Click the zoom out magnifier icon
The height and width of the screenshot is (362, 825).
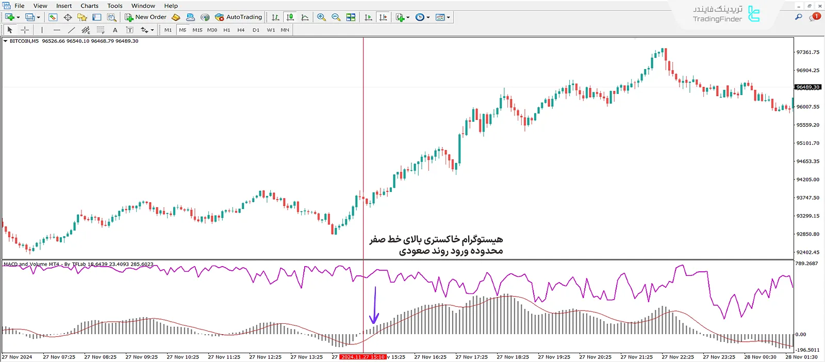[336, 17]
